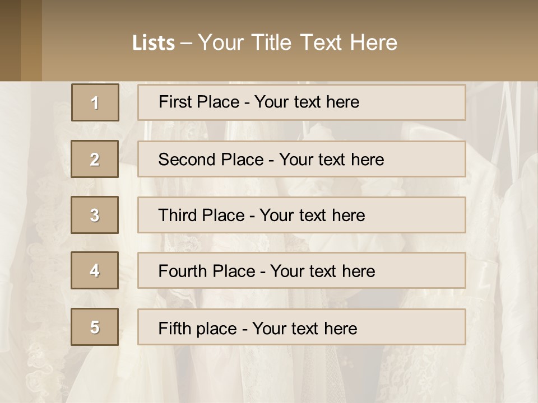The width and height of the screenshot is (538, 403).
Task: Select the number 4 box
Action: [95, 270]
